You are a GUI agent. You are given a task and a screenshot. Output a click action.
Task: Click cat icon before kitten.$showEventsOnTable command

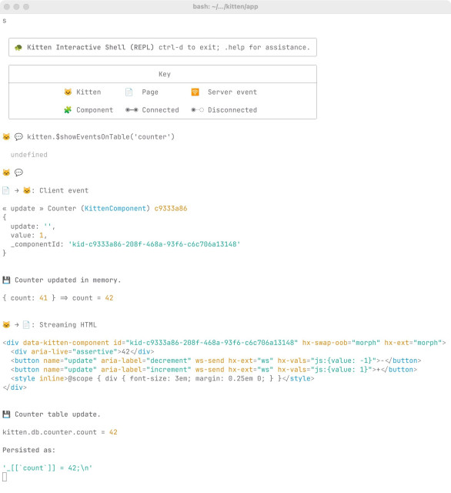coord(6,137)
